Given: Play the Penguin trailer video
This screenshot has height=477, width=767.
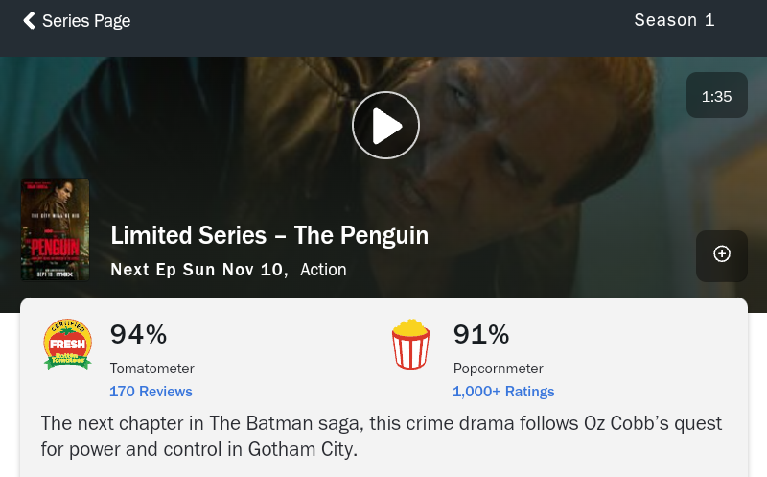Looking at the screenshot, I should (385, 125).
